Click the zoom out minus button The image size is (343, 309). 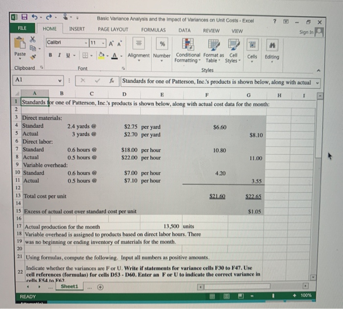coord(252,296)
